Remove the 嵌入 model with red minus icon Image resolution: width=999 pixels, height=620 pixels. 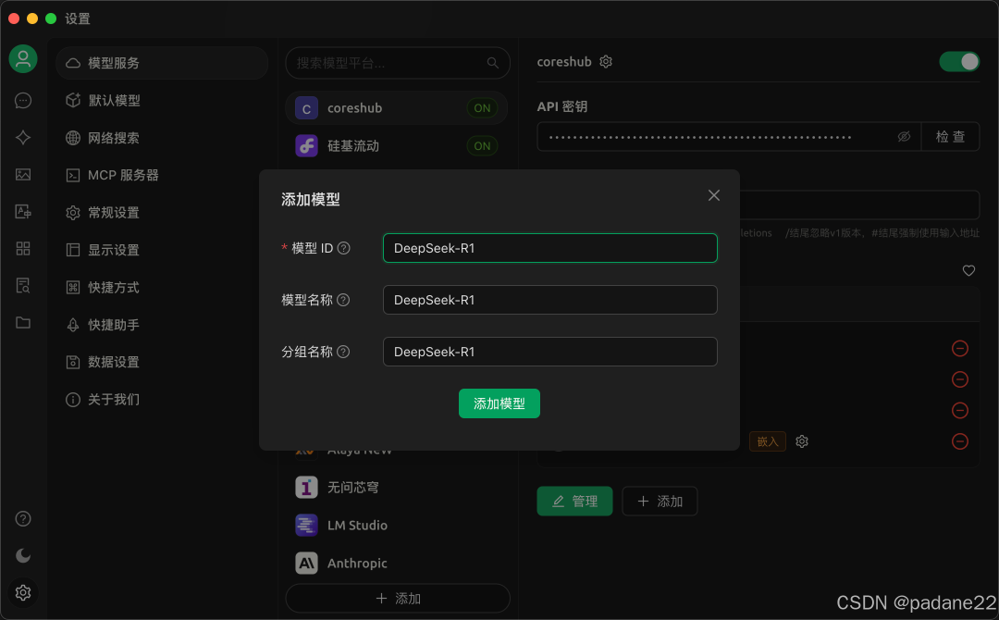click(x=960, y=441)
